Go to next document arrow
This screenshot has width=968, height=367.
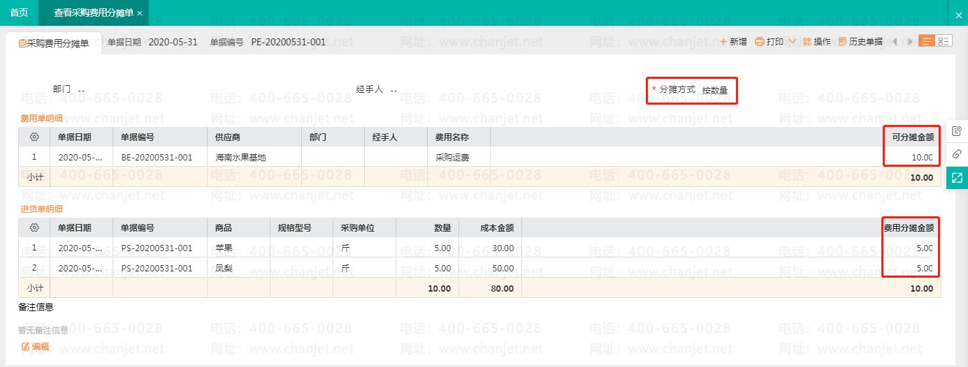909,42
